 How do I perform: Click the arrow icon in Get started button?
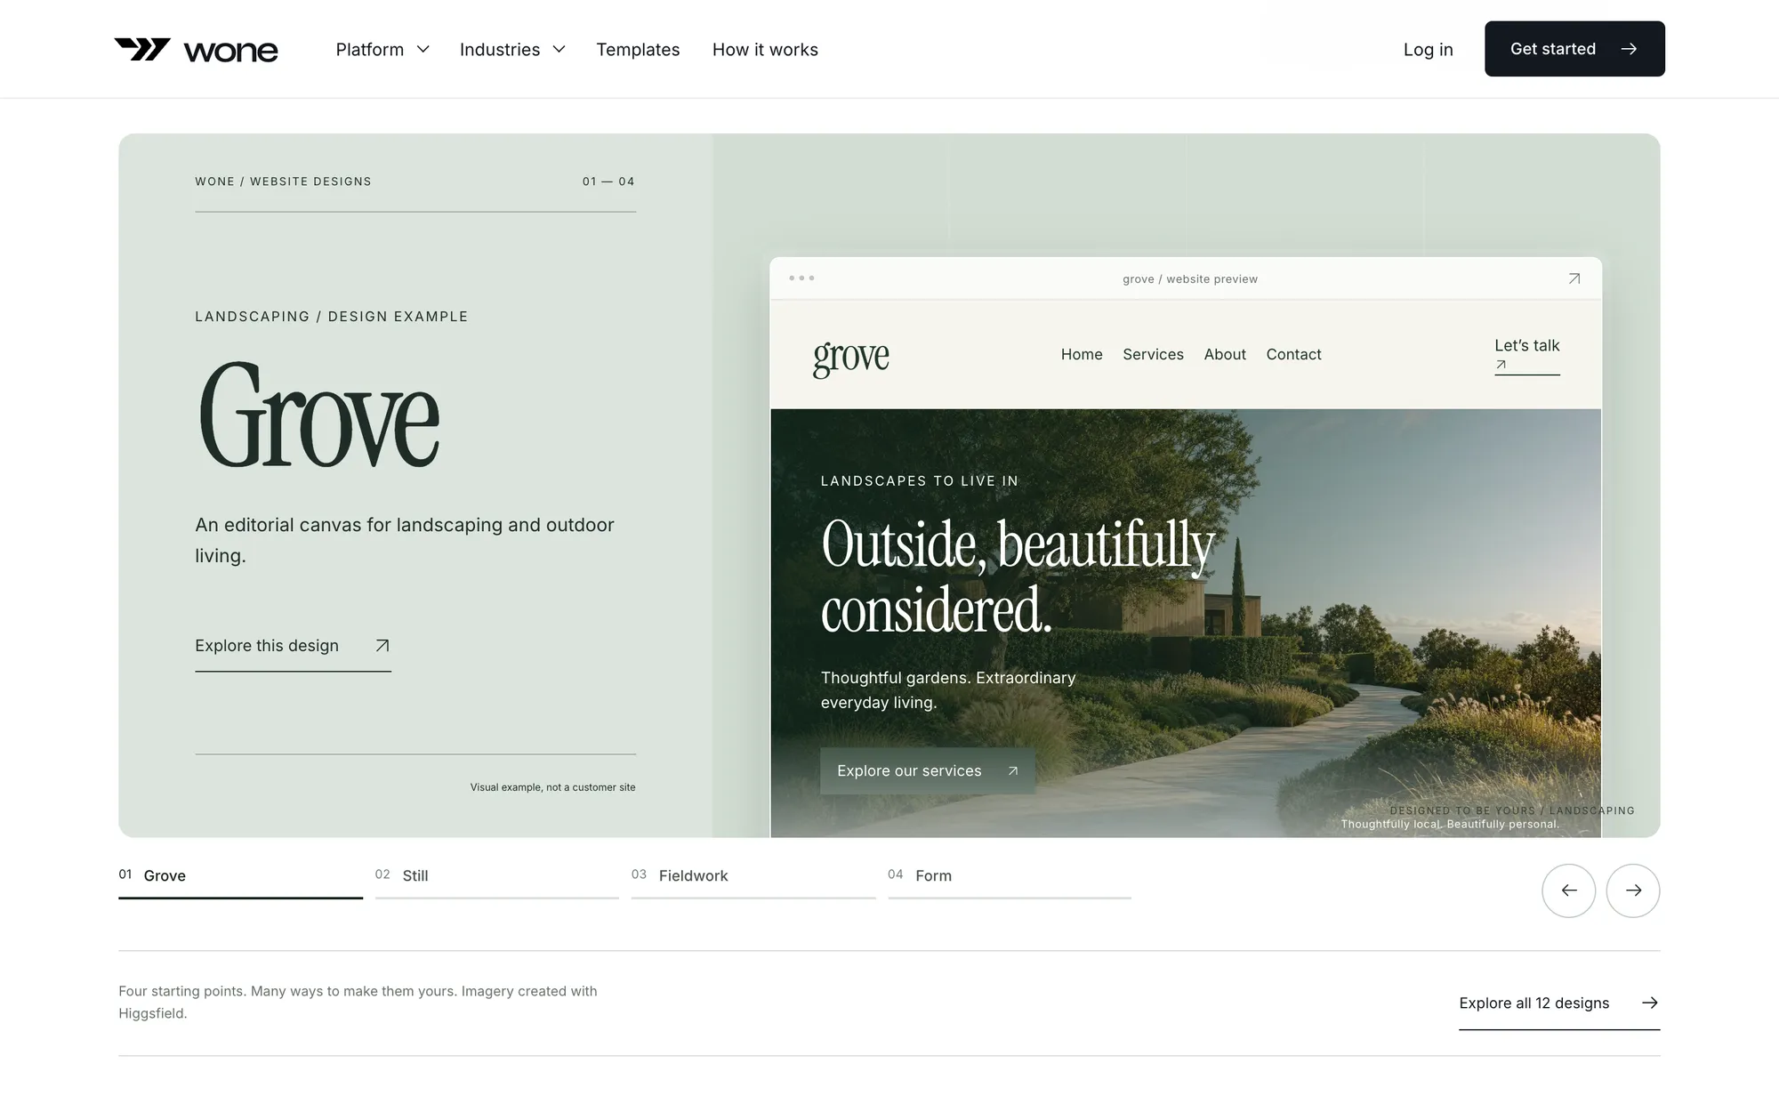[x=1629, y=49]
